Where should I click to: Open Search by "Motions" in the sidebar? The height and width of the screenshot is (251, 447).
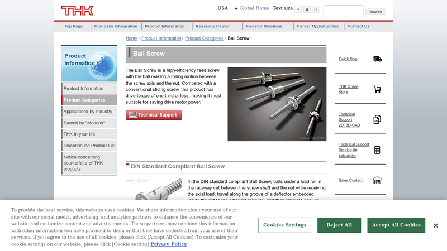pos(89,123)
